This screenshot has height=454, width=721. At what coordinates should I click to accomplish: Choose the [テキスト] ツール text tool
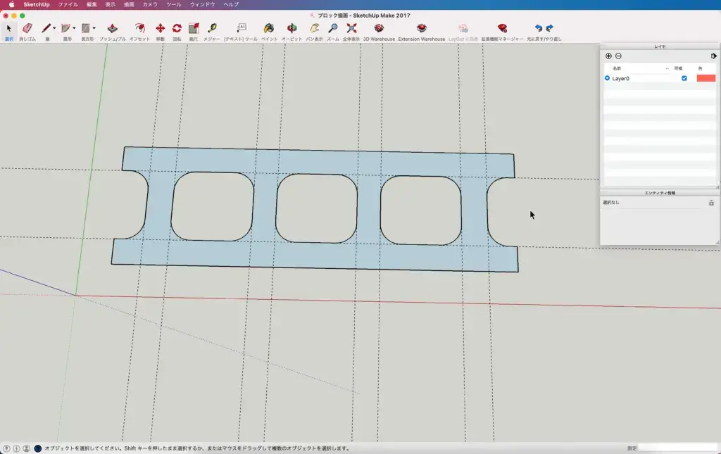[x=242, y=28]
